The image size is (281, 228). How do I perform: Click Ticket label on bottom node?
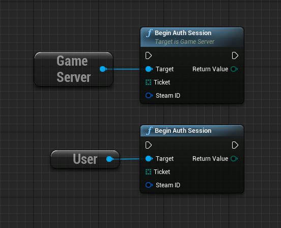(162, 172)
